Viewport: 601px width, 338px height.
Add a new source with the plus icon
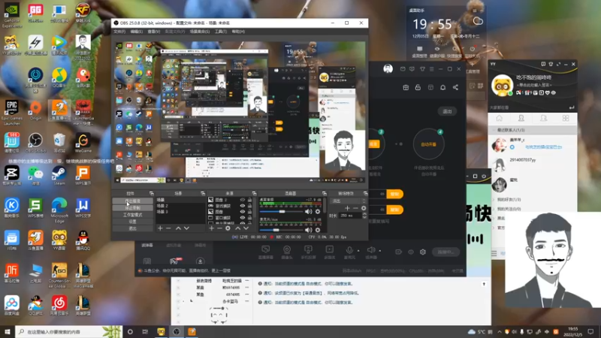211,228
